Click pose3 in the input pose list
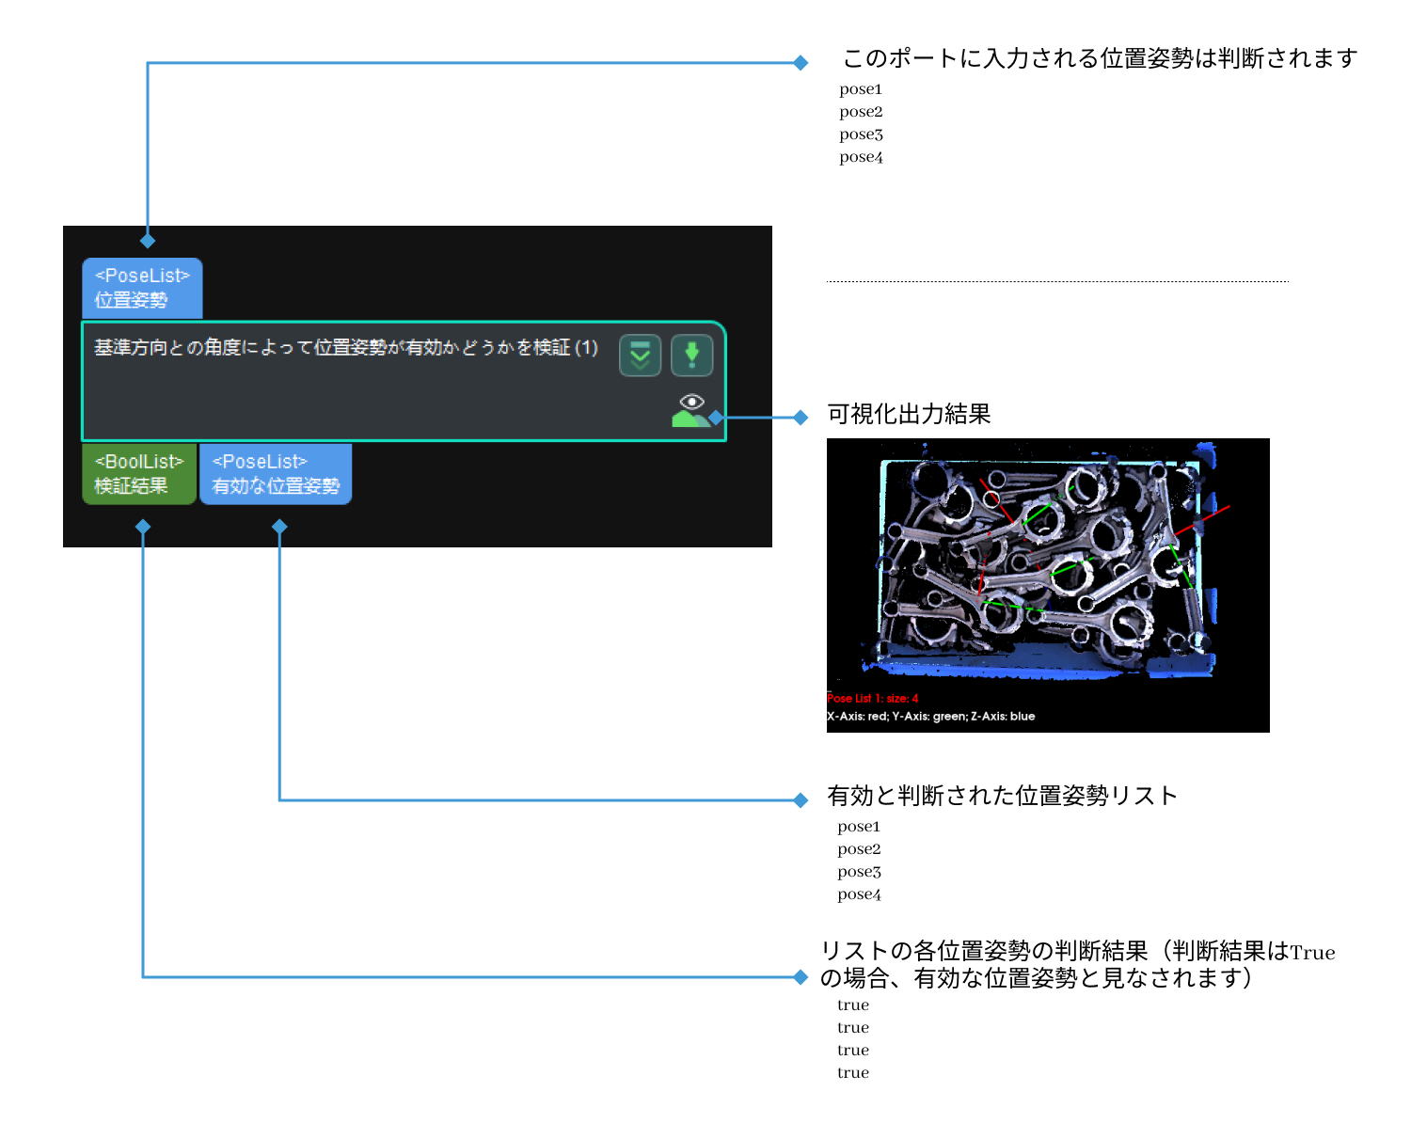Screen dimensions: 1411x1123 [x=861, y=134]
